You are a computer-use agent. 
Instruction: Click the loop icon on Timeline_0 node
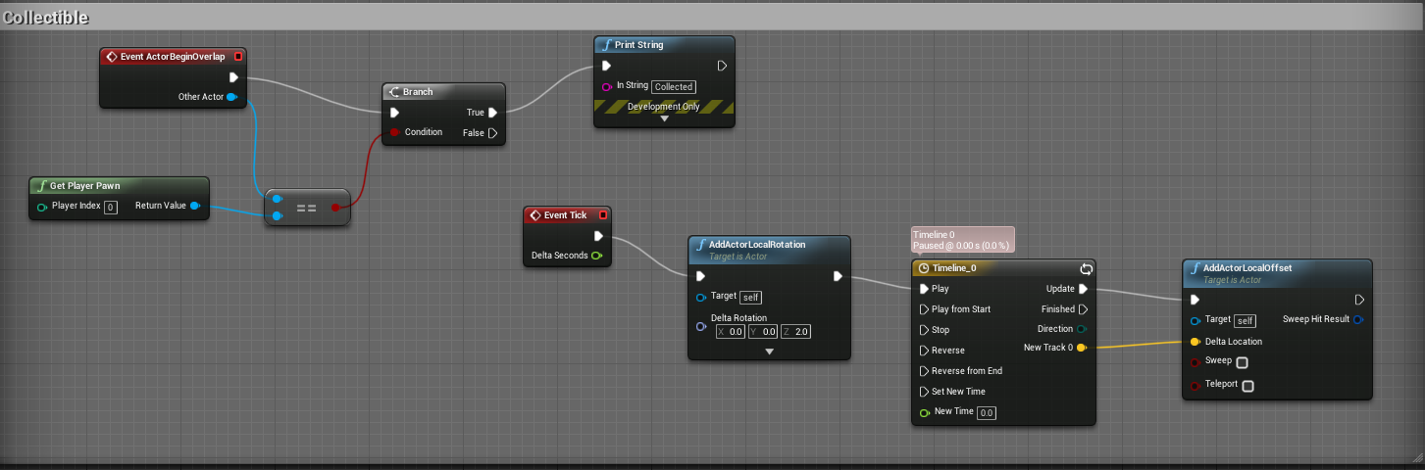point(1086,268)
